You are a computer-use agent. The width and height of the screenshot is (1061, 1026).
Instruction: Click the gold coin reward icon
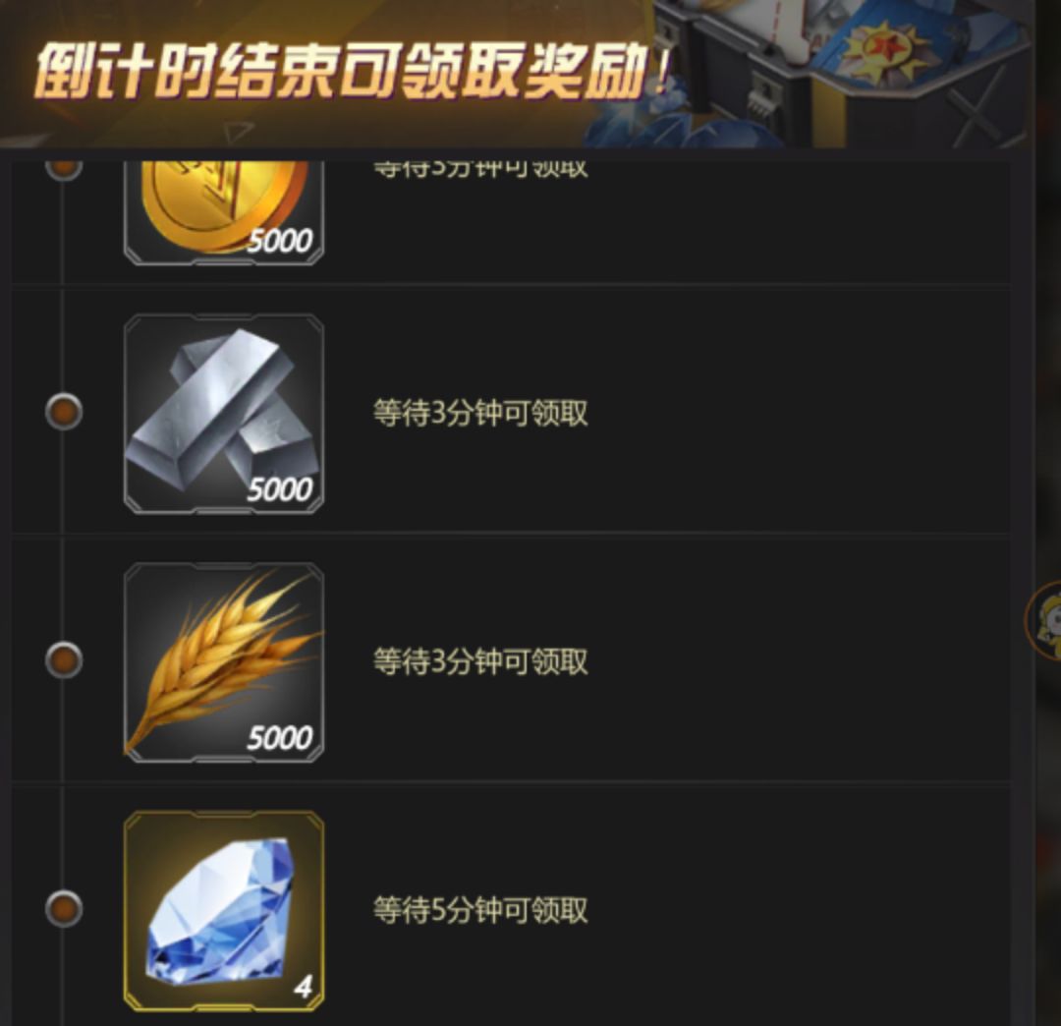click(223, 212)
